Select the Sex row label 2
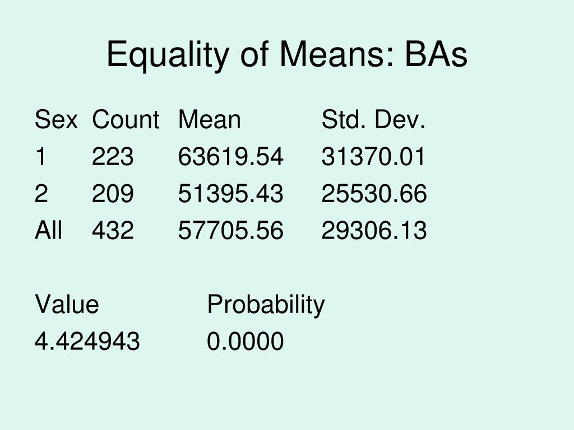The width and height of the screenshot is (574, 430). tap(41, 193)
